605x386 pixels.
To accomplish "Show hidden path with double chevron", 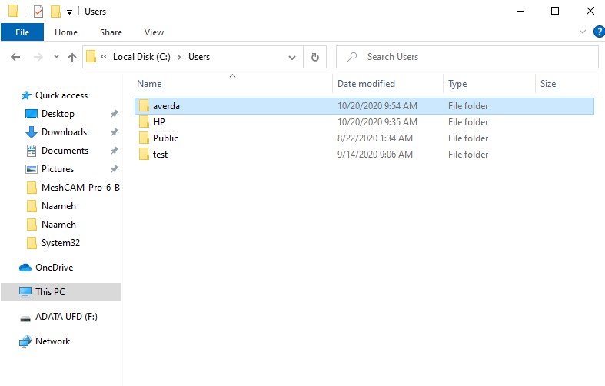I will tap(104, 57).
